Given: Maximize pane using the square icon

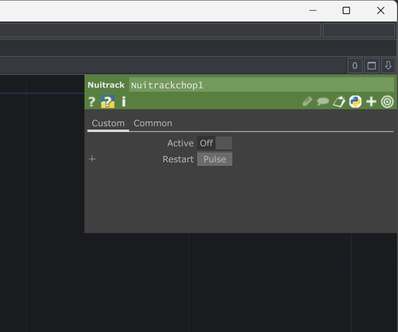Looking at the screenshot, I should coord(372,66).
